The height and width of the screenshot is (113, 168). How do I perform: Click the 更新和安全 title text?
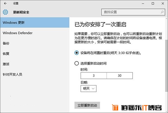(21, 12)
